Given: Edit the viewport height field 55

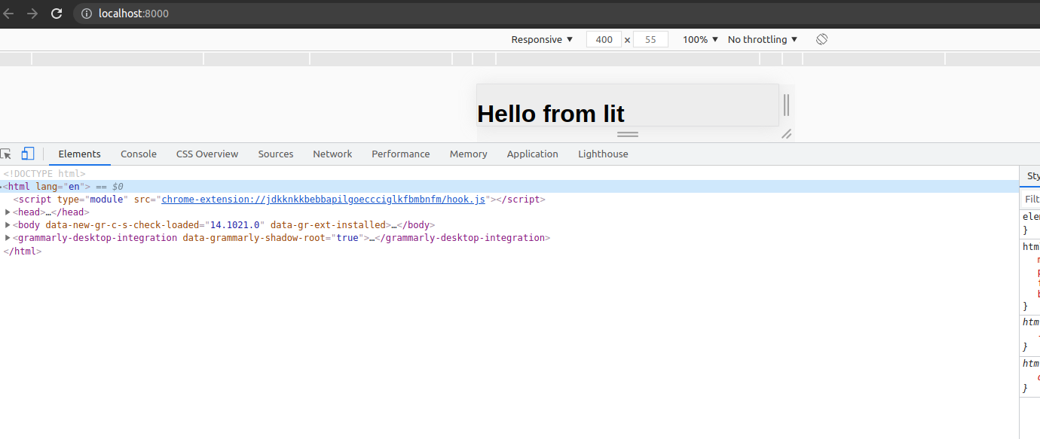Looking at the screenshot, I should pos(650,39).
